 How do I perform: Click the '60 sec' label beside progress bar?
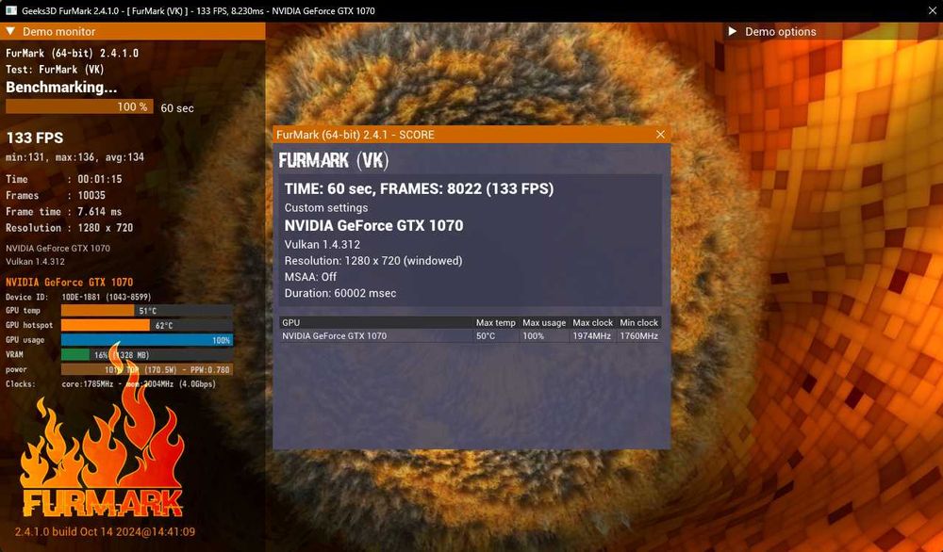[177, 108]
